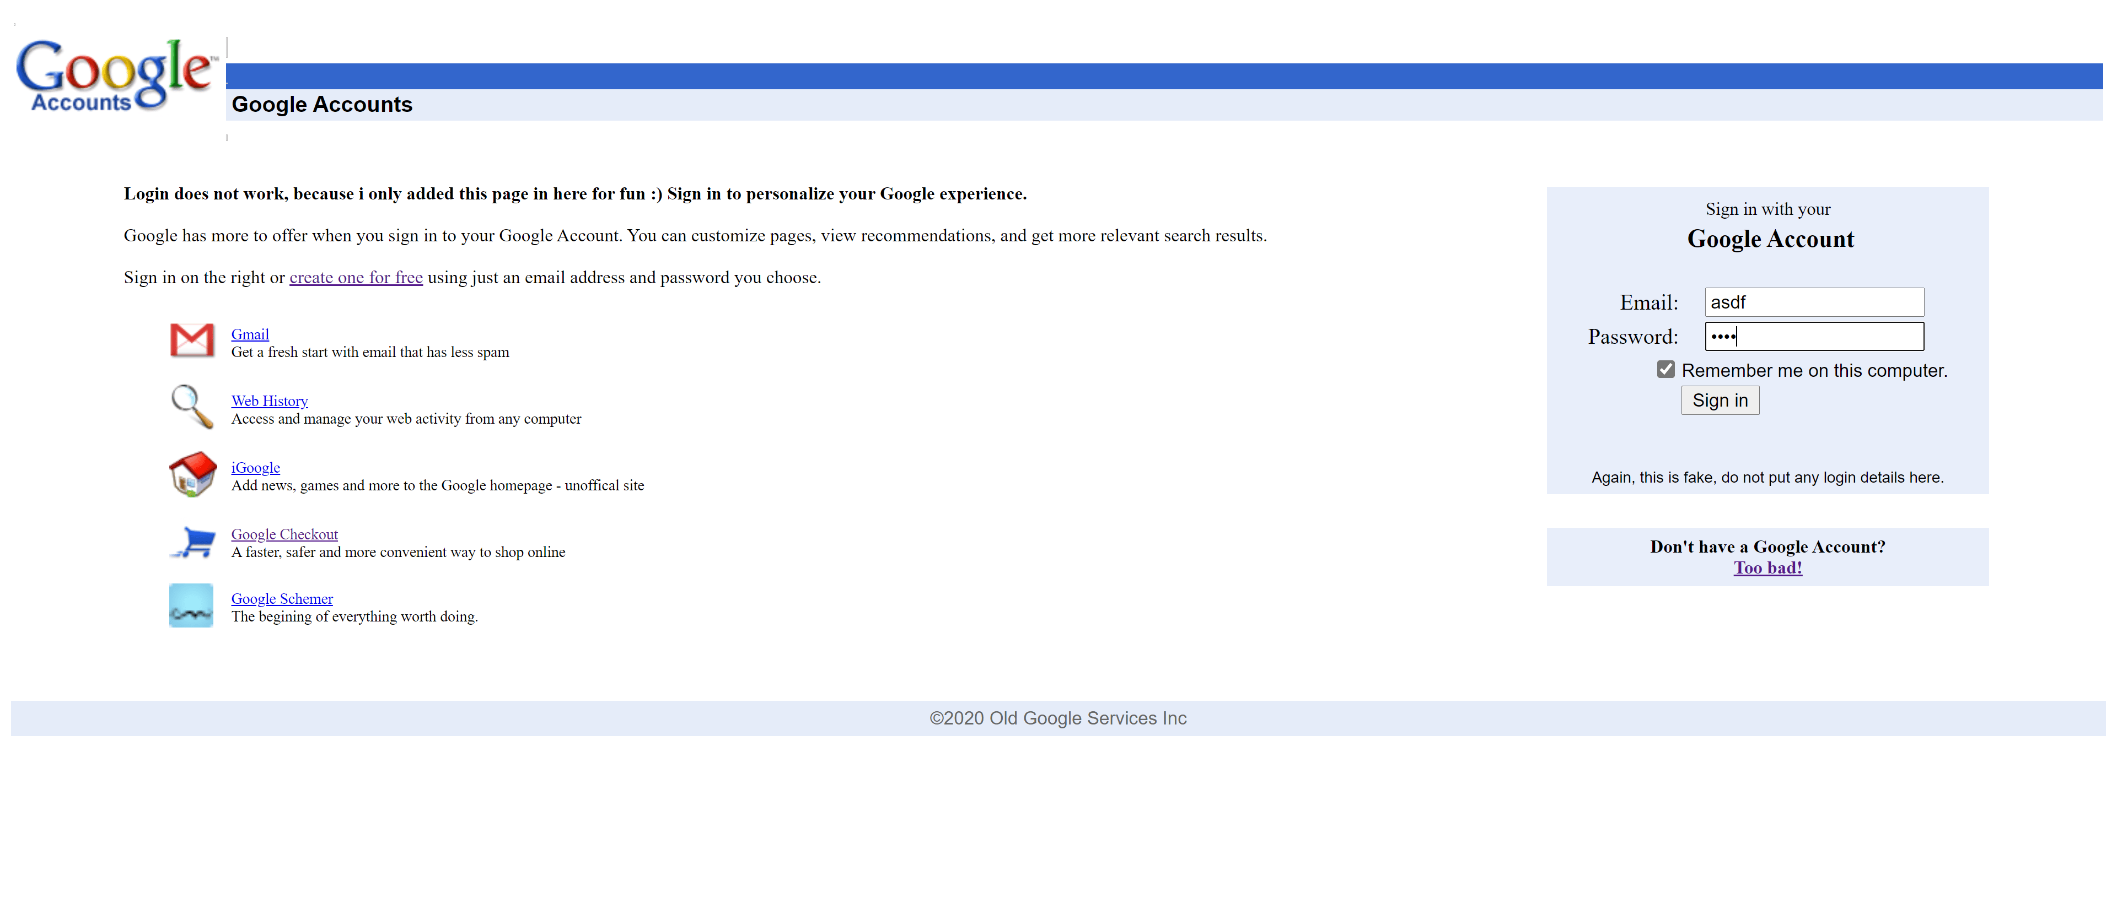
Task: Click 'A faster, safer and more convenient' description
Action: tap(397, 552)
